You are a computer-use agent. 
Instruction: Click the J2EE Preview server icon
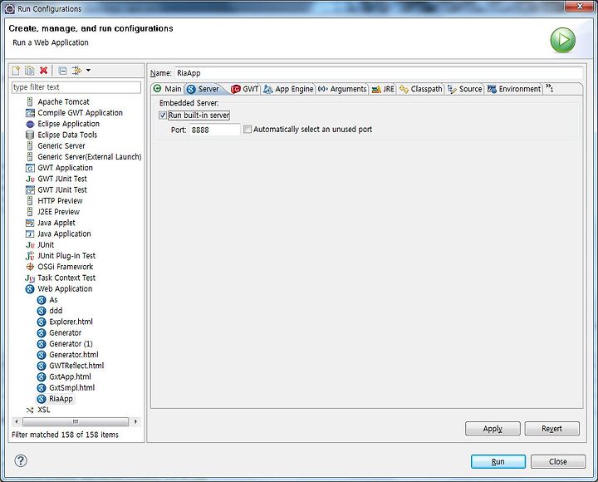(x=30, y=212)
